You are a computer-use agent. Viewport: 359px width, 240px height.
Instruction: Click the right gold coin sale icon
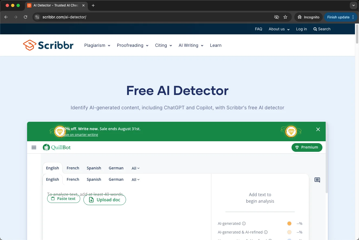click(x=291, y=131)
